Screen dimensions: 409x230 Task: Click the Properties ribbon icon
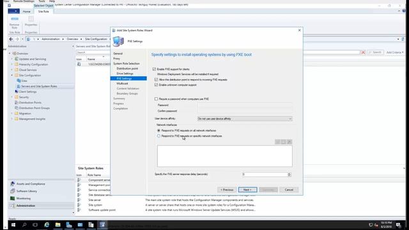pyautogui.click(x=31, y=19)
